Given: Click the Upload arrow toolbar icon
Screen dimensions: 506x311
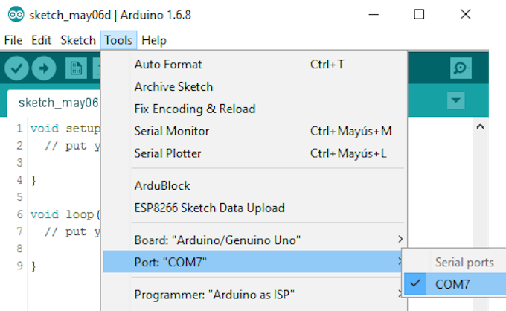Looking at the screenshot, I should [44, 68].
